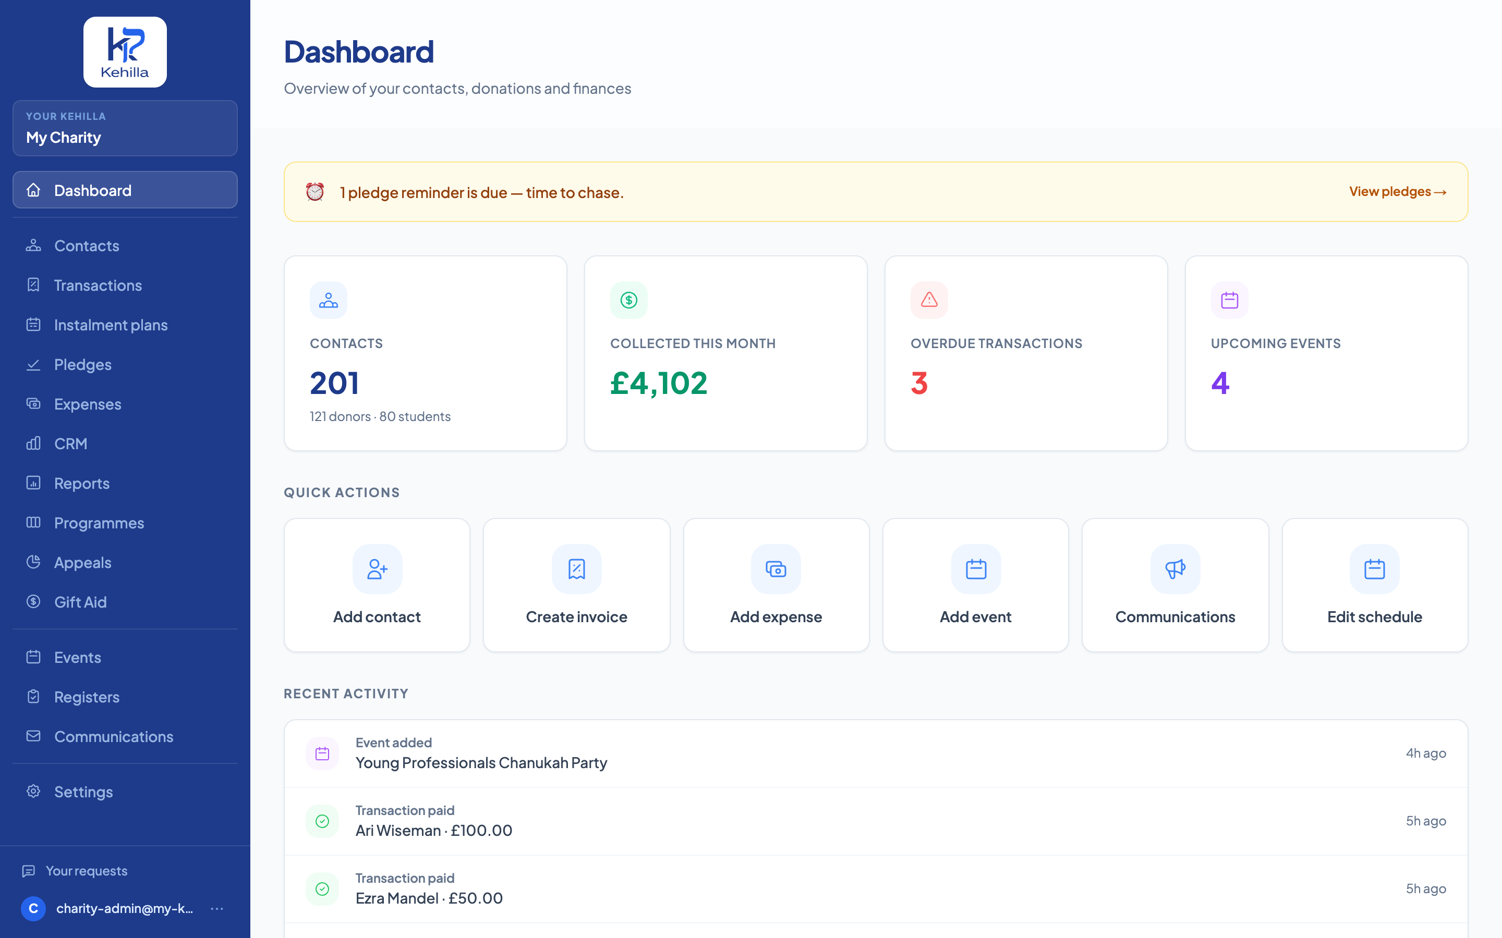The image size is (1502, 938).
Task: Click Create invoice quick action
Action: pos(577,585)
